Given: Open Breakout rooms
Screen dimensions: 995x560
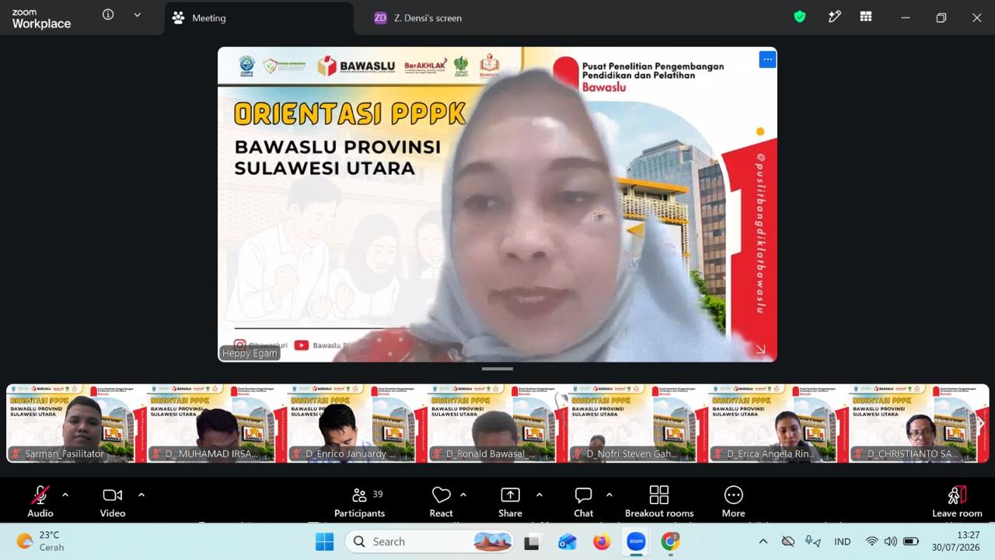Looking at the screenshot, I should [x=659, y=501].
